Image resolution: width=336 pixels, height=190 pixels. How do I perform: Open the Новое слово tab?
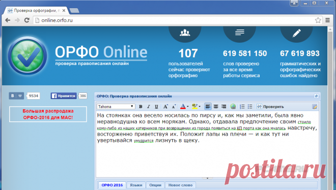180,185
